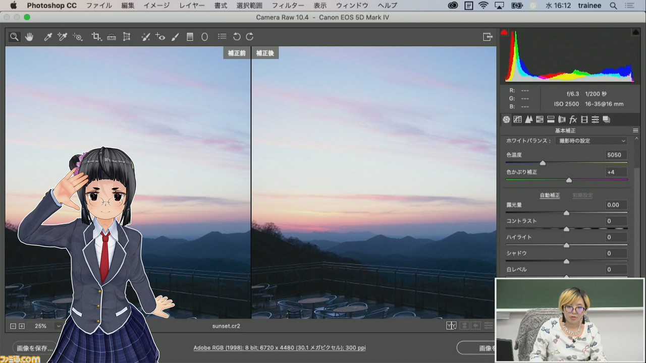The image size is (646, 363).
Task: Open the Snapshots panel icon
Action: [607, 119]
